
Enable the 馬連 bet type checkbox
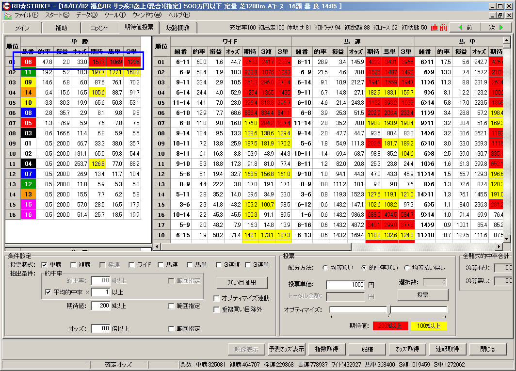pos(161,265)
